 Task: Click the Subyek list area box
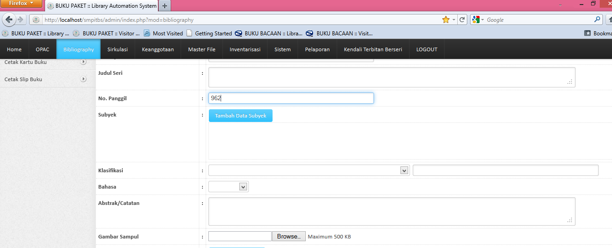pos(410,141)
